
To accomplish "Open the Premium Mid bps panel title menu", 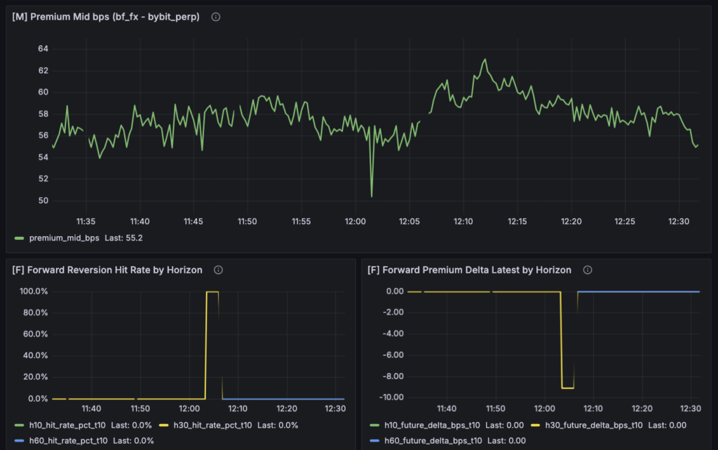I will click(x=106, y=17).
